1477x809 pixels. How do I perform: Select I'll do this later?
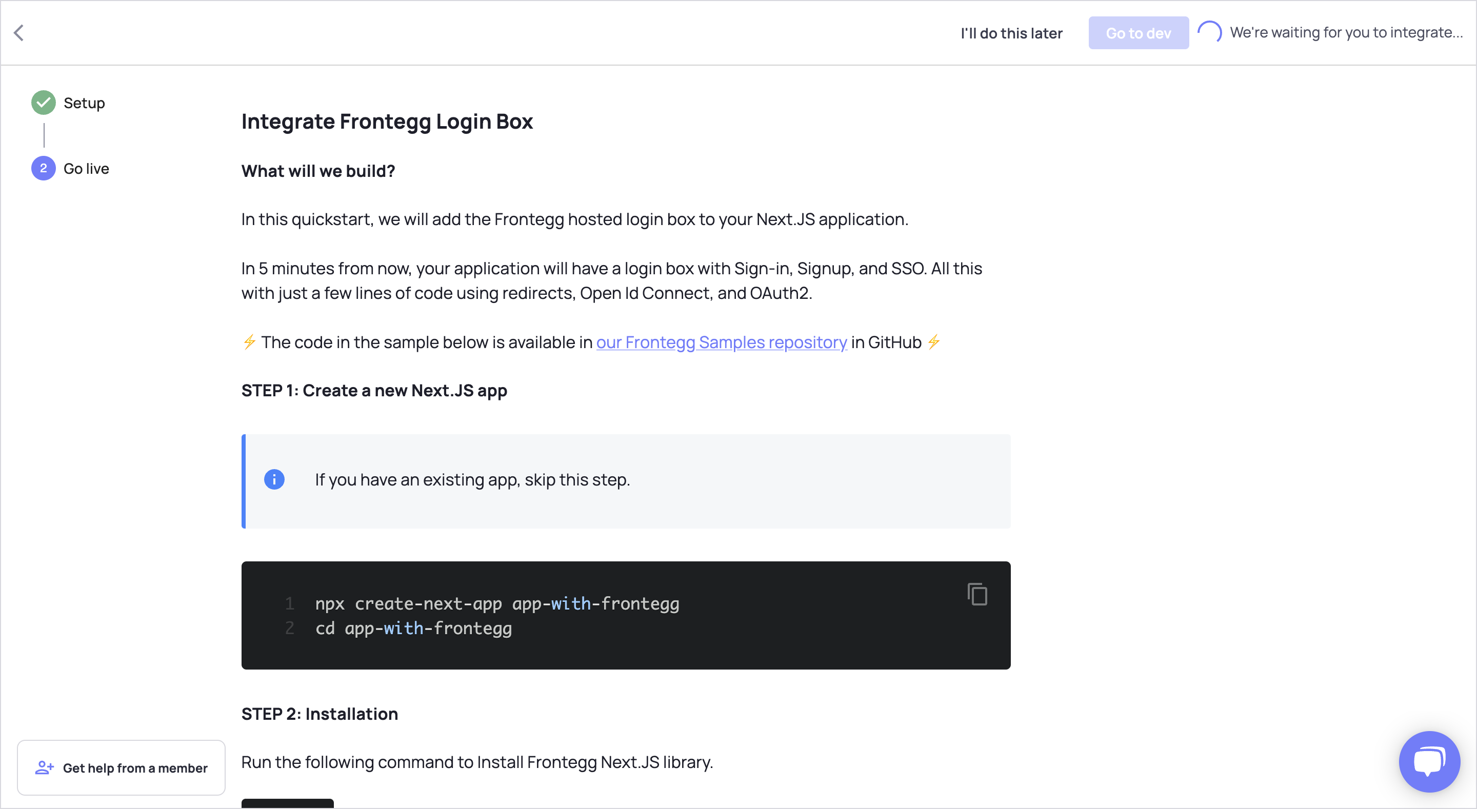(1011, 33)
